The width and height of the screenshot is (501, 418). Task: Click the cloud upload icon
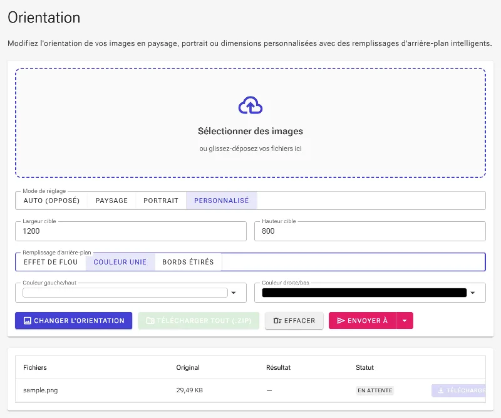pos(250,105)
